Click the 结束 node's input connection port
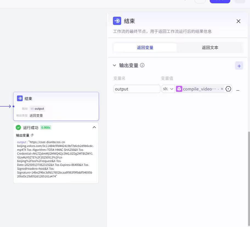The height and width of the screenshot is (227, 250). [x=13, y=106]
